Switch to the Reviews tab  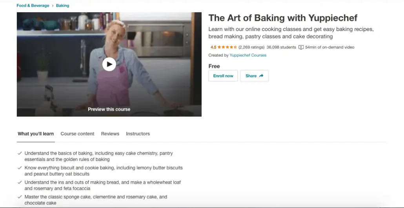(x=110, y=134)
